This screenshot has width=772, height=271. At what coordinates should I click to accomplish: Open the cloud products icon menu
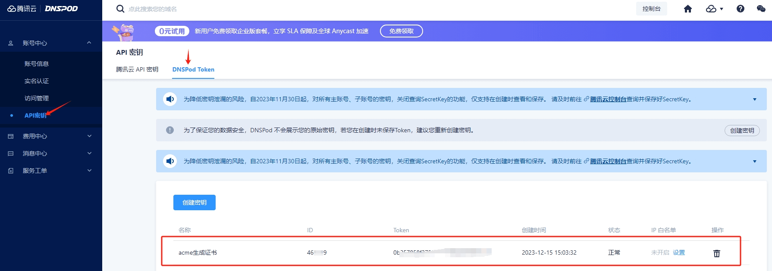click(x=711, y=9)
